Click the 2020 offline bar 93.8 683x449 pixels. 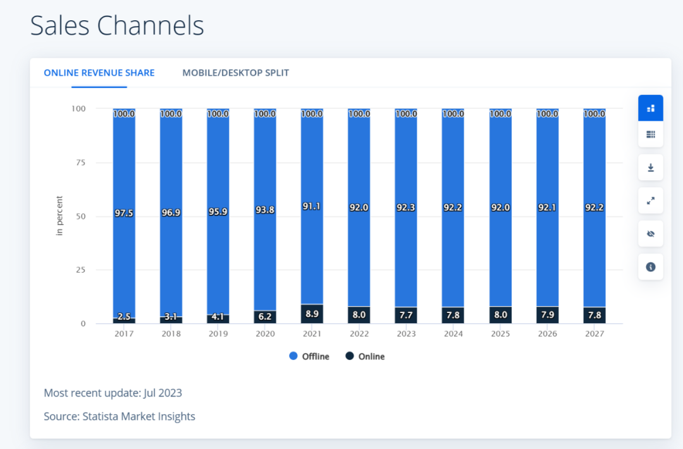pos(265,209)
